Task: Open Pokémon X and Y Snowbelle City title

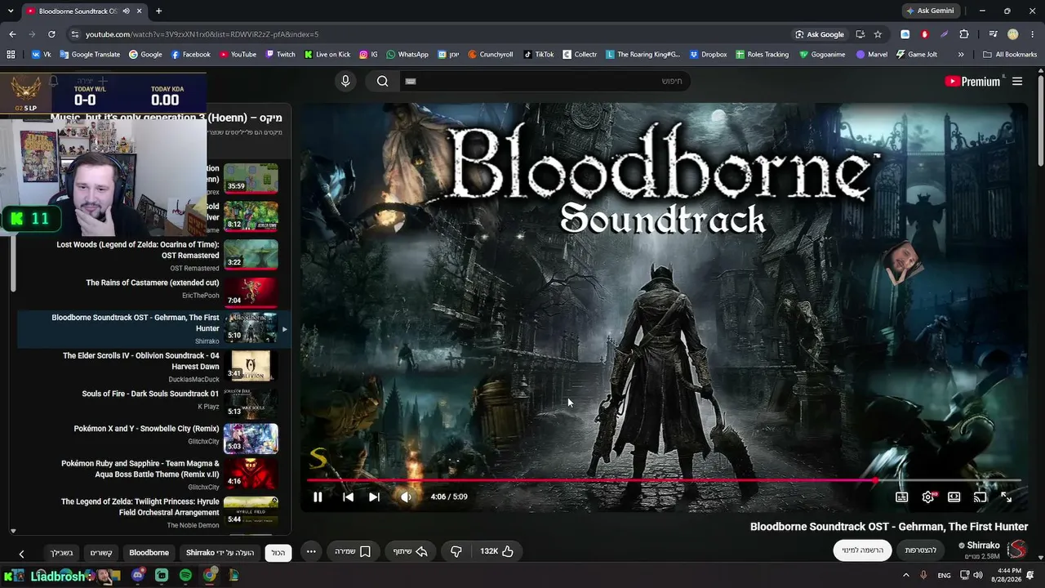Action: 147,429
